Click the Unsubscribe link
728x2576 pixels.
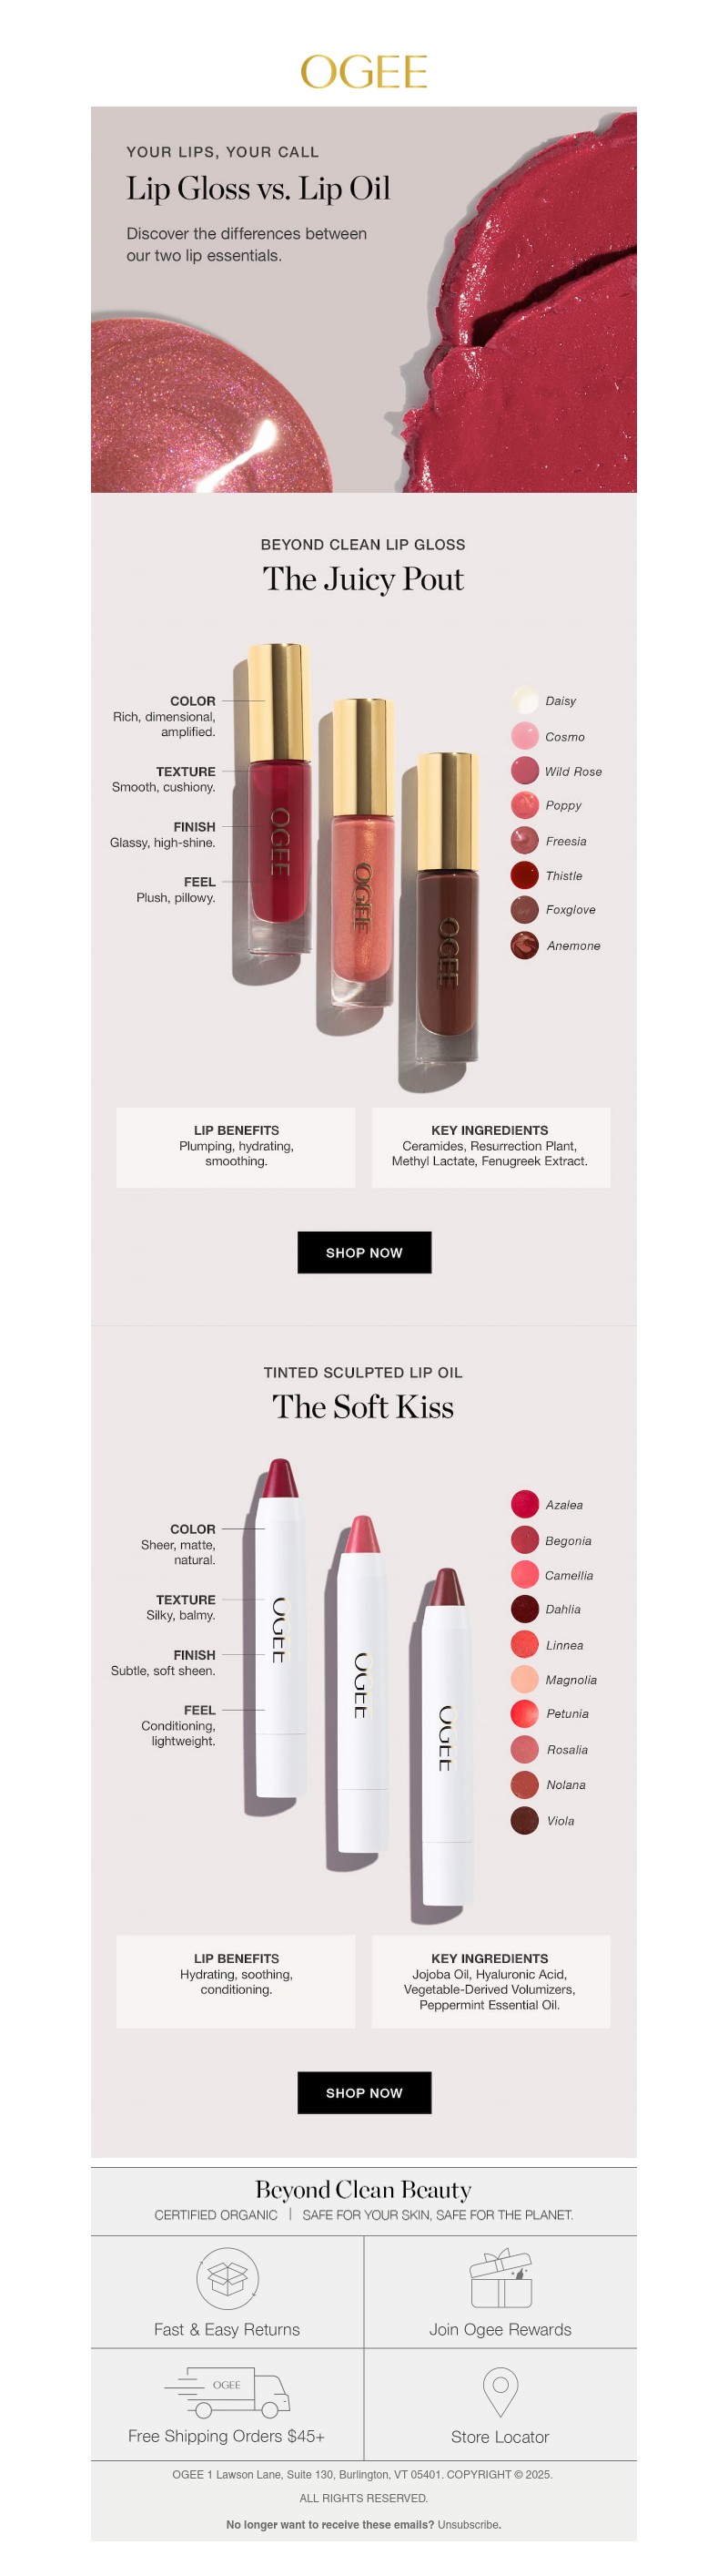[x=469, y=2524]
